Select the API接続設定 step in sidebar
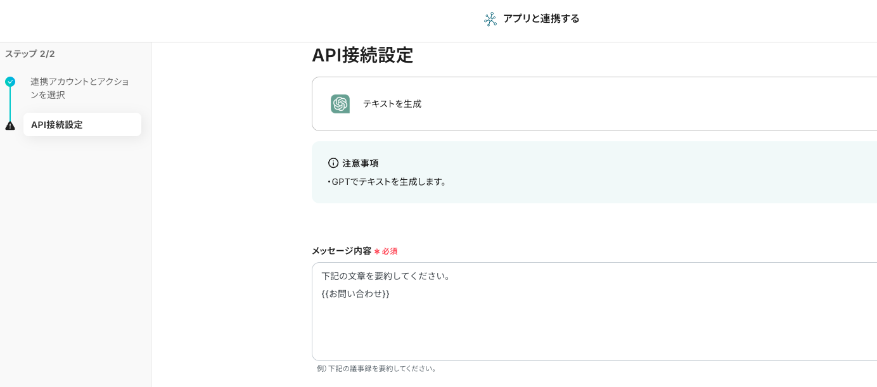The image size is (877, 387). tap(82, 125)
